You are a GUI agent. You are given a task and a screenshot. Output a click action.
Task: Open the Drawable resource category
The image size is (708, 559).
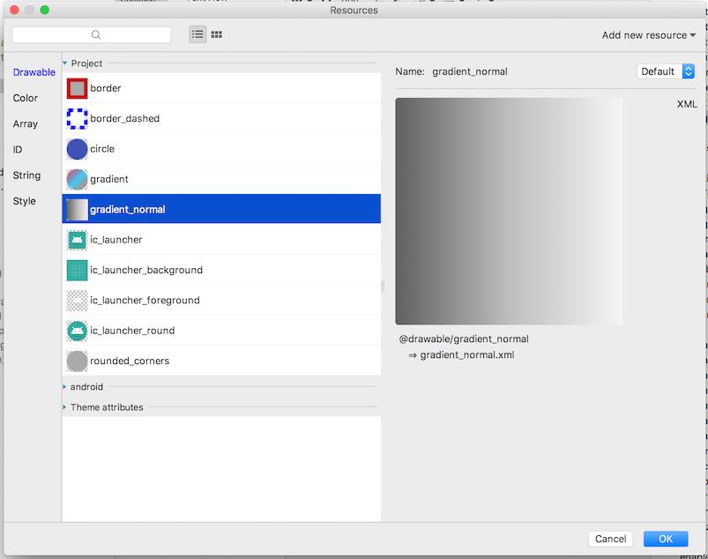34,72
